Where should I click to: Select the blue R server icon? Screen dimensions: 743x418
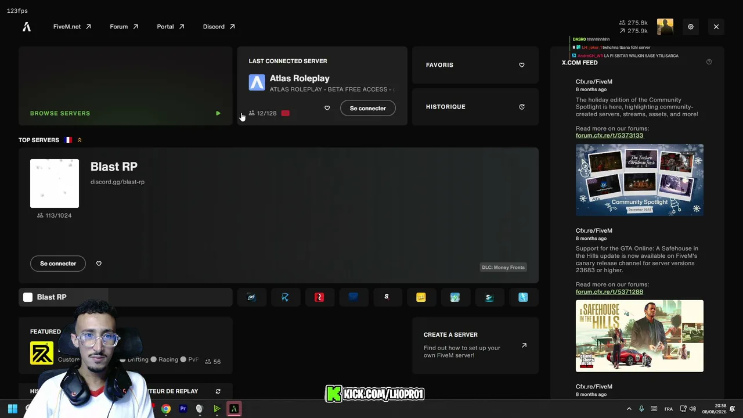[285, 297]
